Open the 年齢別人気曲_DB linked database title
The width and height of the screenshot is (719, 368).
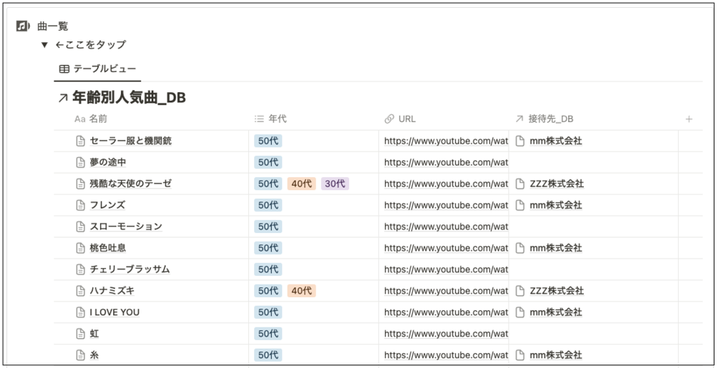(129, 98)
